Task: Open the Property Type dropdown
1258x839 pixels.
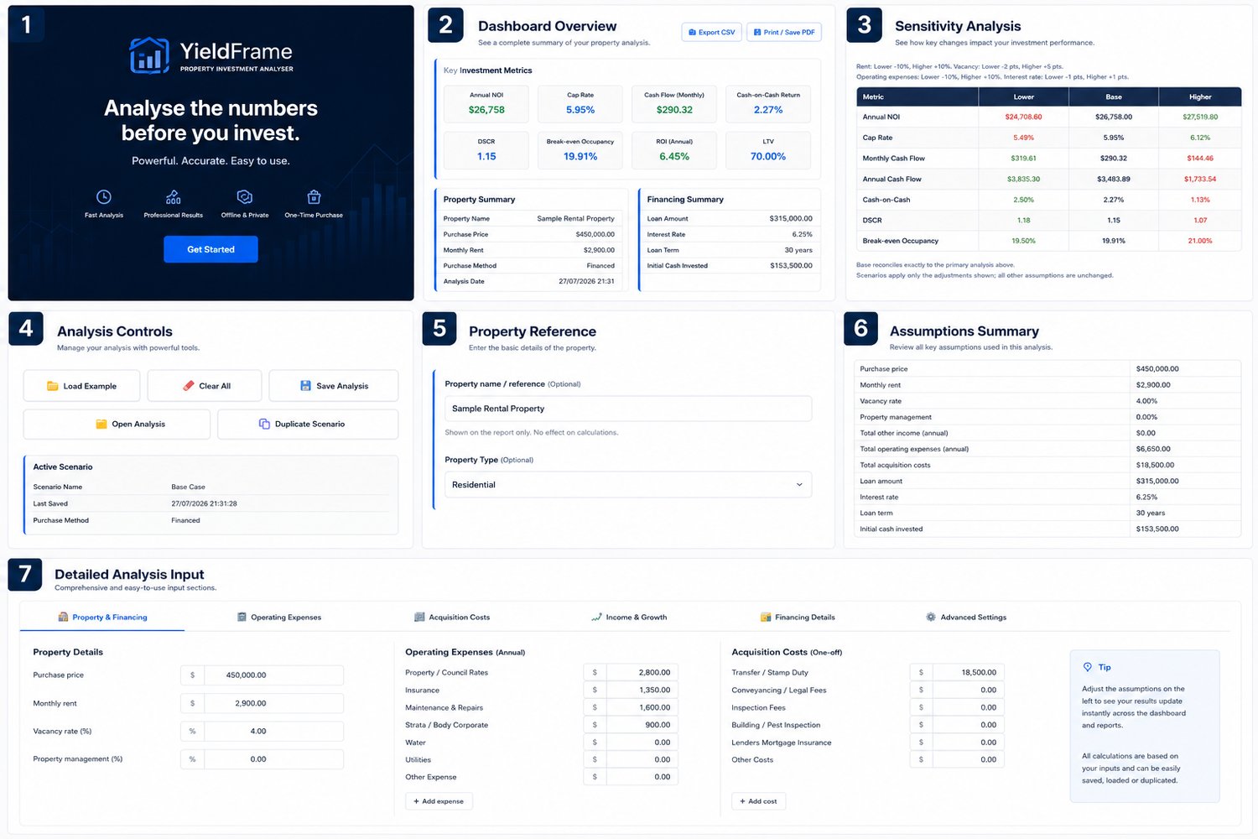Action: tap(628, 485)
